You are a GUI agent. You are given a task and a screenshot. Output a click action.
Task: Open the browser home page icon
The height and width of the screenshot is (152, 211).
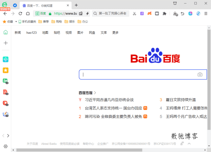28,13
